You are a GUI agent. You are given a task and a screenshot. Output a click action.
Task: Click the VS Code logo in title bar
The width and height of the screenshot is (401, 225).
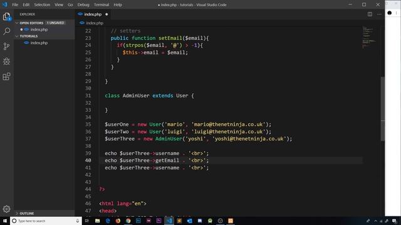[x=5, y=4]
